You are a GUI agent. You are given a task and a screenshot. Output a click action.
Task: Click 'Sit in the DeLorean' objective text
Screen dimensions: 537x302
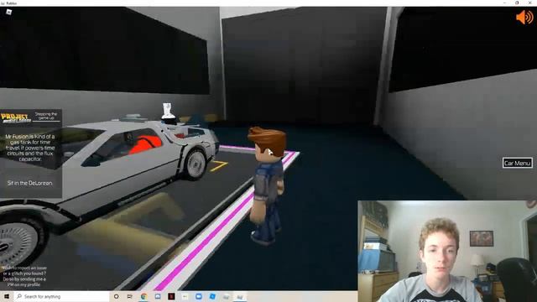[30, 183]
